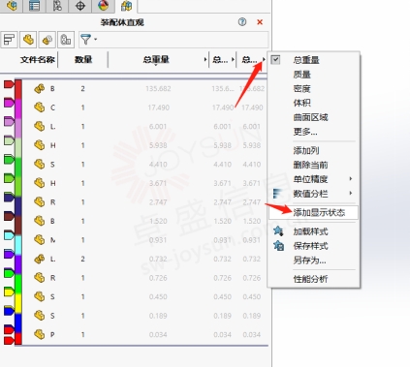Switch to the PropertyManager tab
The width and height of the screenshot is (410, 368).
click(34, 6)
